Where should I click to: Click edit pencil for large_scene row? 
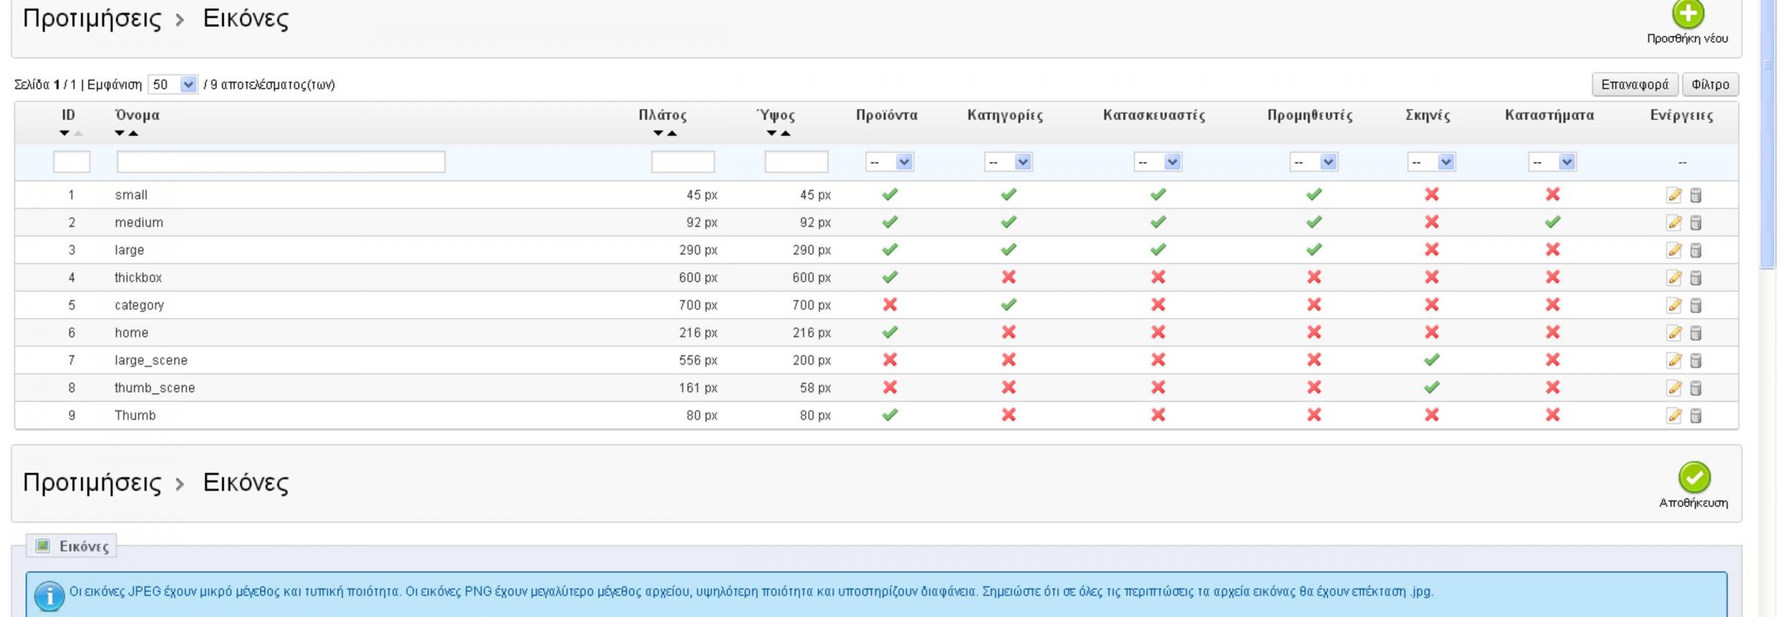coord(1674,360)
